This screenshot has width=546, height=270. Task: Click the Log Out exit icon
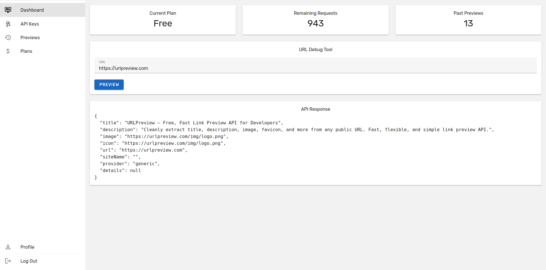tap(8, 261)
